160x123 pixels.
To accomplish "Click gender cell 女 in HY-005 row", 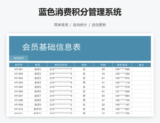I will coord(84,87).
